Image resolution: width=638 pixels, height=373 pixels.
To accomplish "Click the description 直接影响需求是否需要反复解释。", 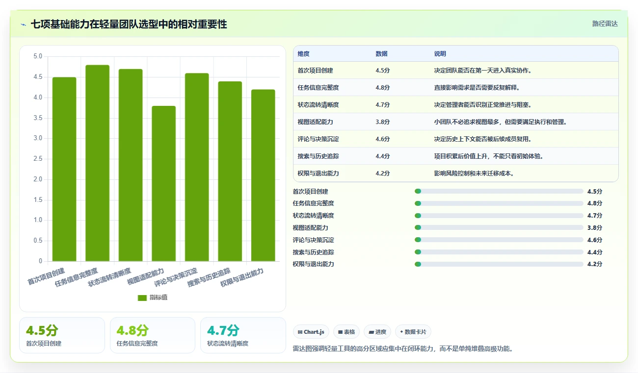I will pyautogui.click(x=477, y=88).
